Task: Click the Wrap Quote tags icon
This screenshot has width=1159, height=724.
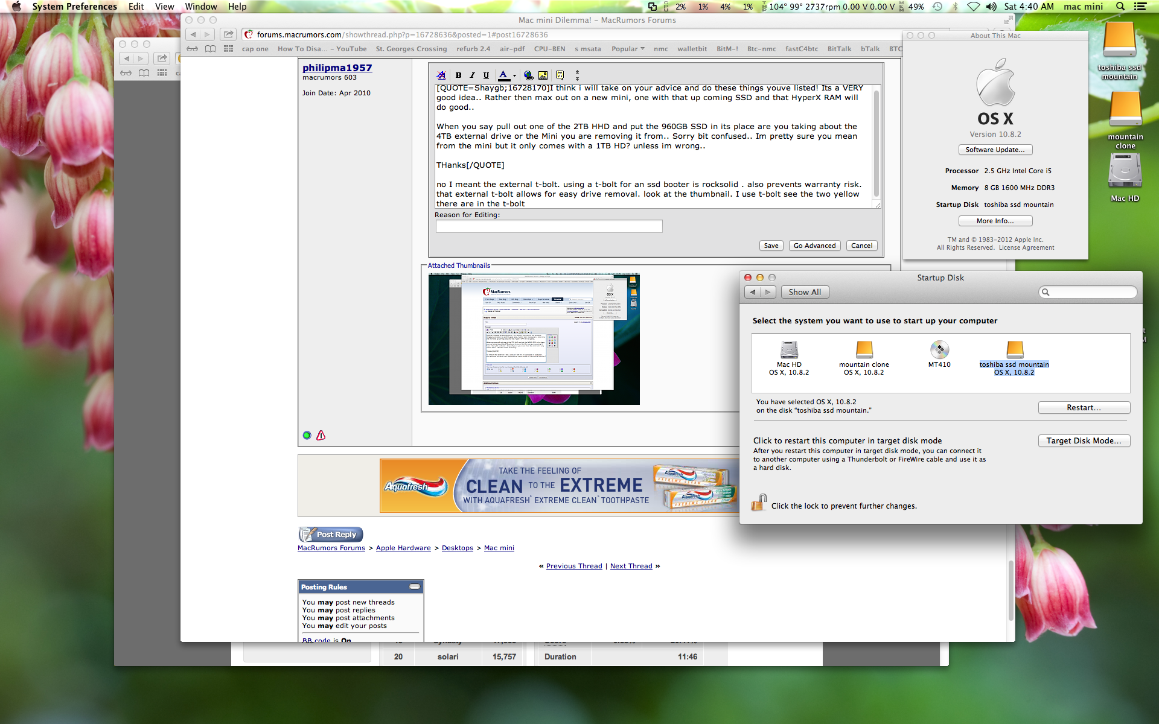Action: 560,75
